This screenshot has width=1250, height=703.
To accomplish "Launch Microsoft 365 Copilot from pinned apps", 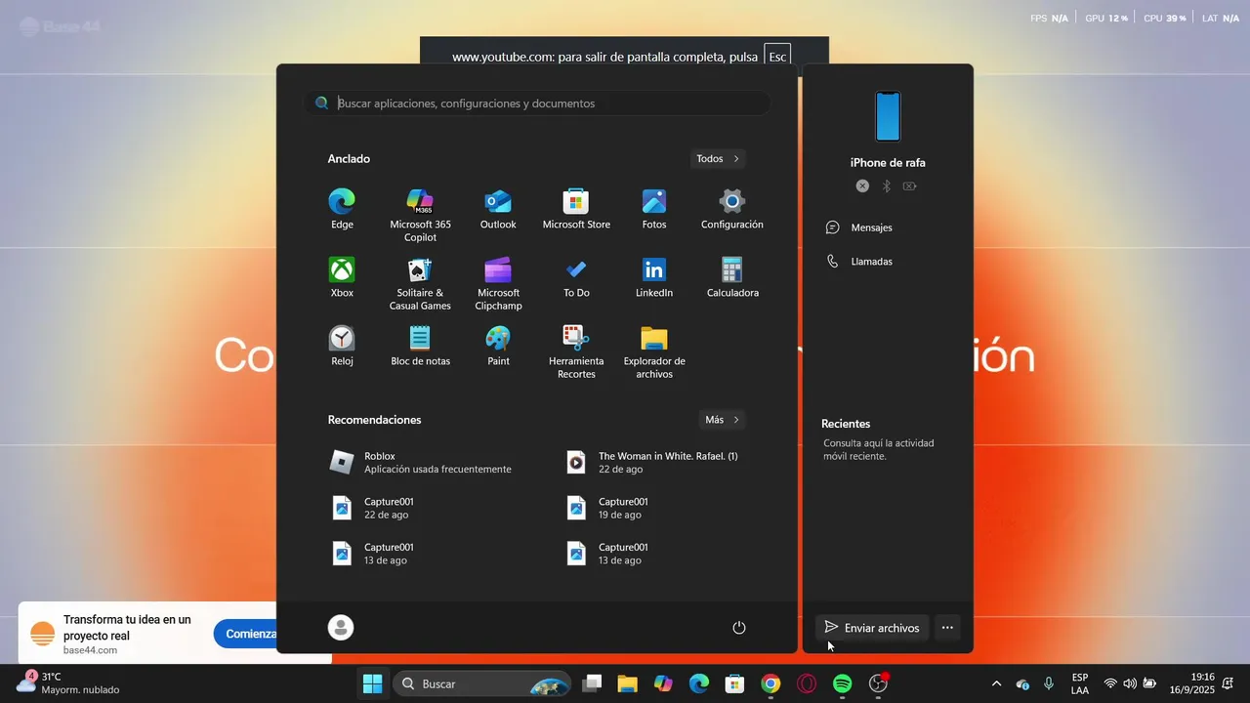I will [x=420, y=215].
